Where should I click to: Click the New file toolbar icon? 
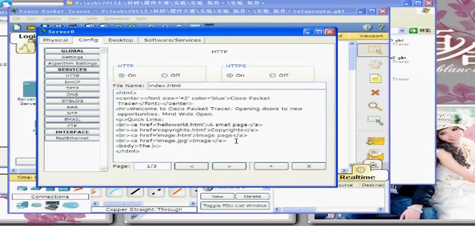18,28
